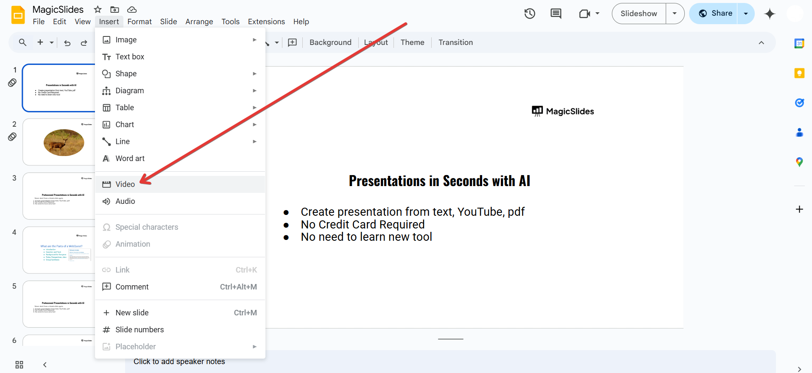Click the speaker notes field
Screen dimensions: 812x373
[x=450, y=362]
